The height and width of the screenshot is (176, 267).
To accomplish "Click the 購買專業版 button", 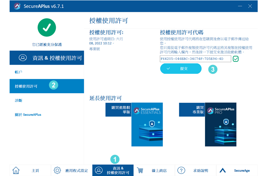I will [192, 110].
